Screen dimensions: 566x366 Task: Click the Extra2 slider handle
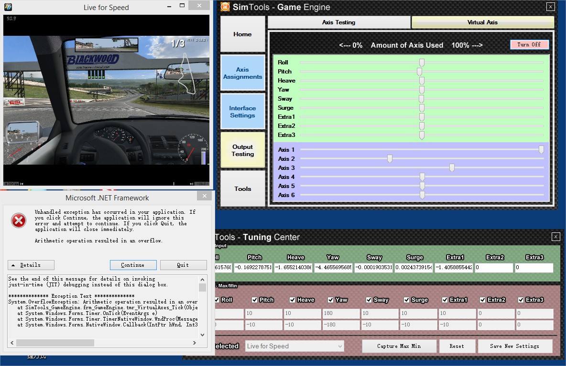tap(422, 126)
